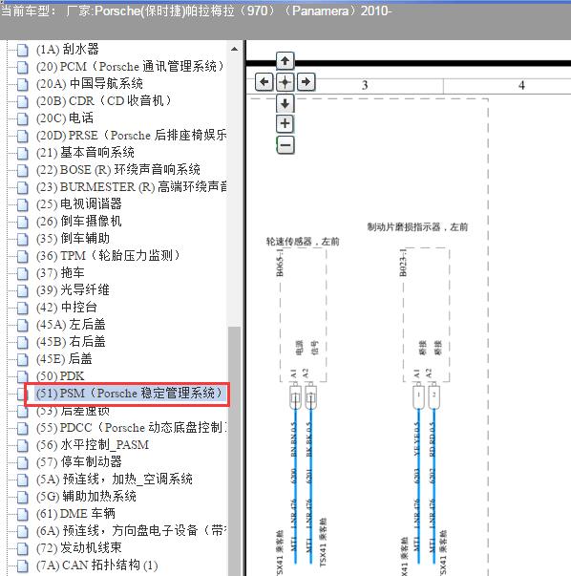Zoom in on the diagram with plus button
Viewport: 571px width, 576px height.
click(285, 124)
